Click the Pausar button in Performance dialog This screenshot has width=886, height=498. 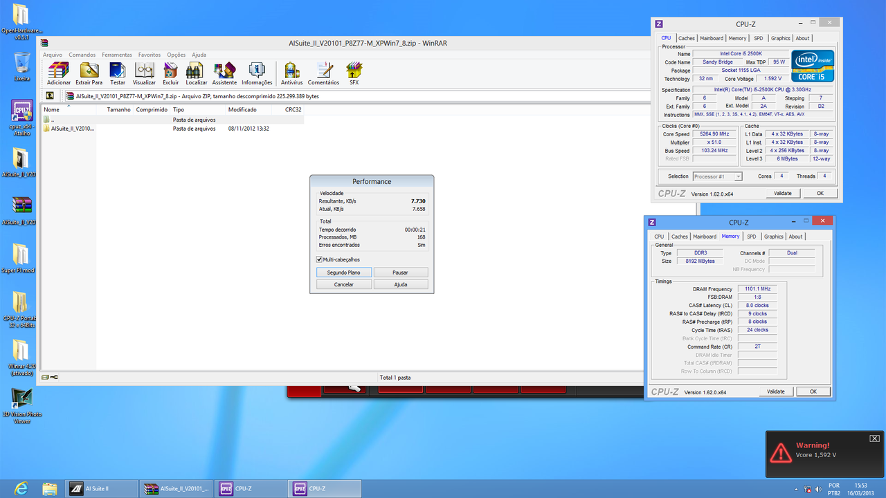pos(400,273)
